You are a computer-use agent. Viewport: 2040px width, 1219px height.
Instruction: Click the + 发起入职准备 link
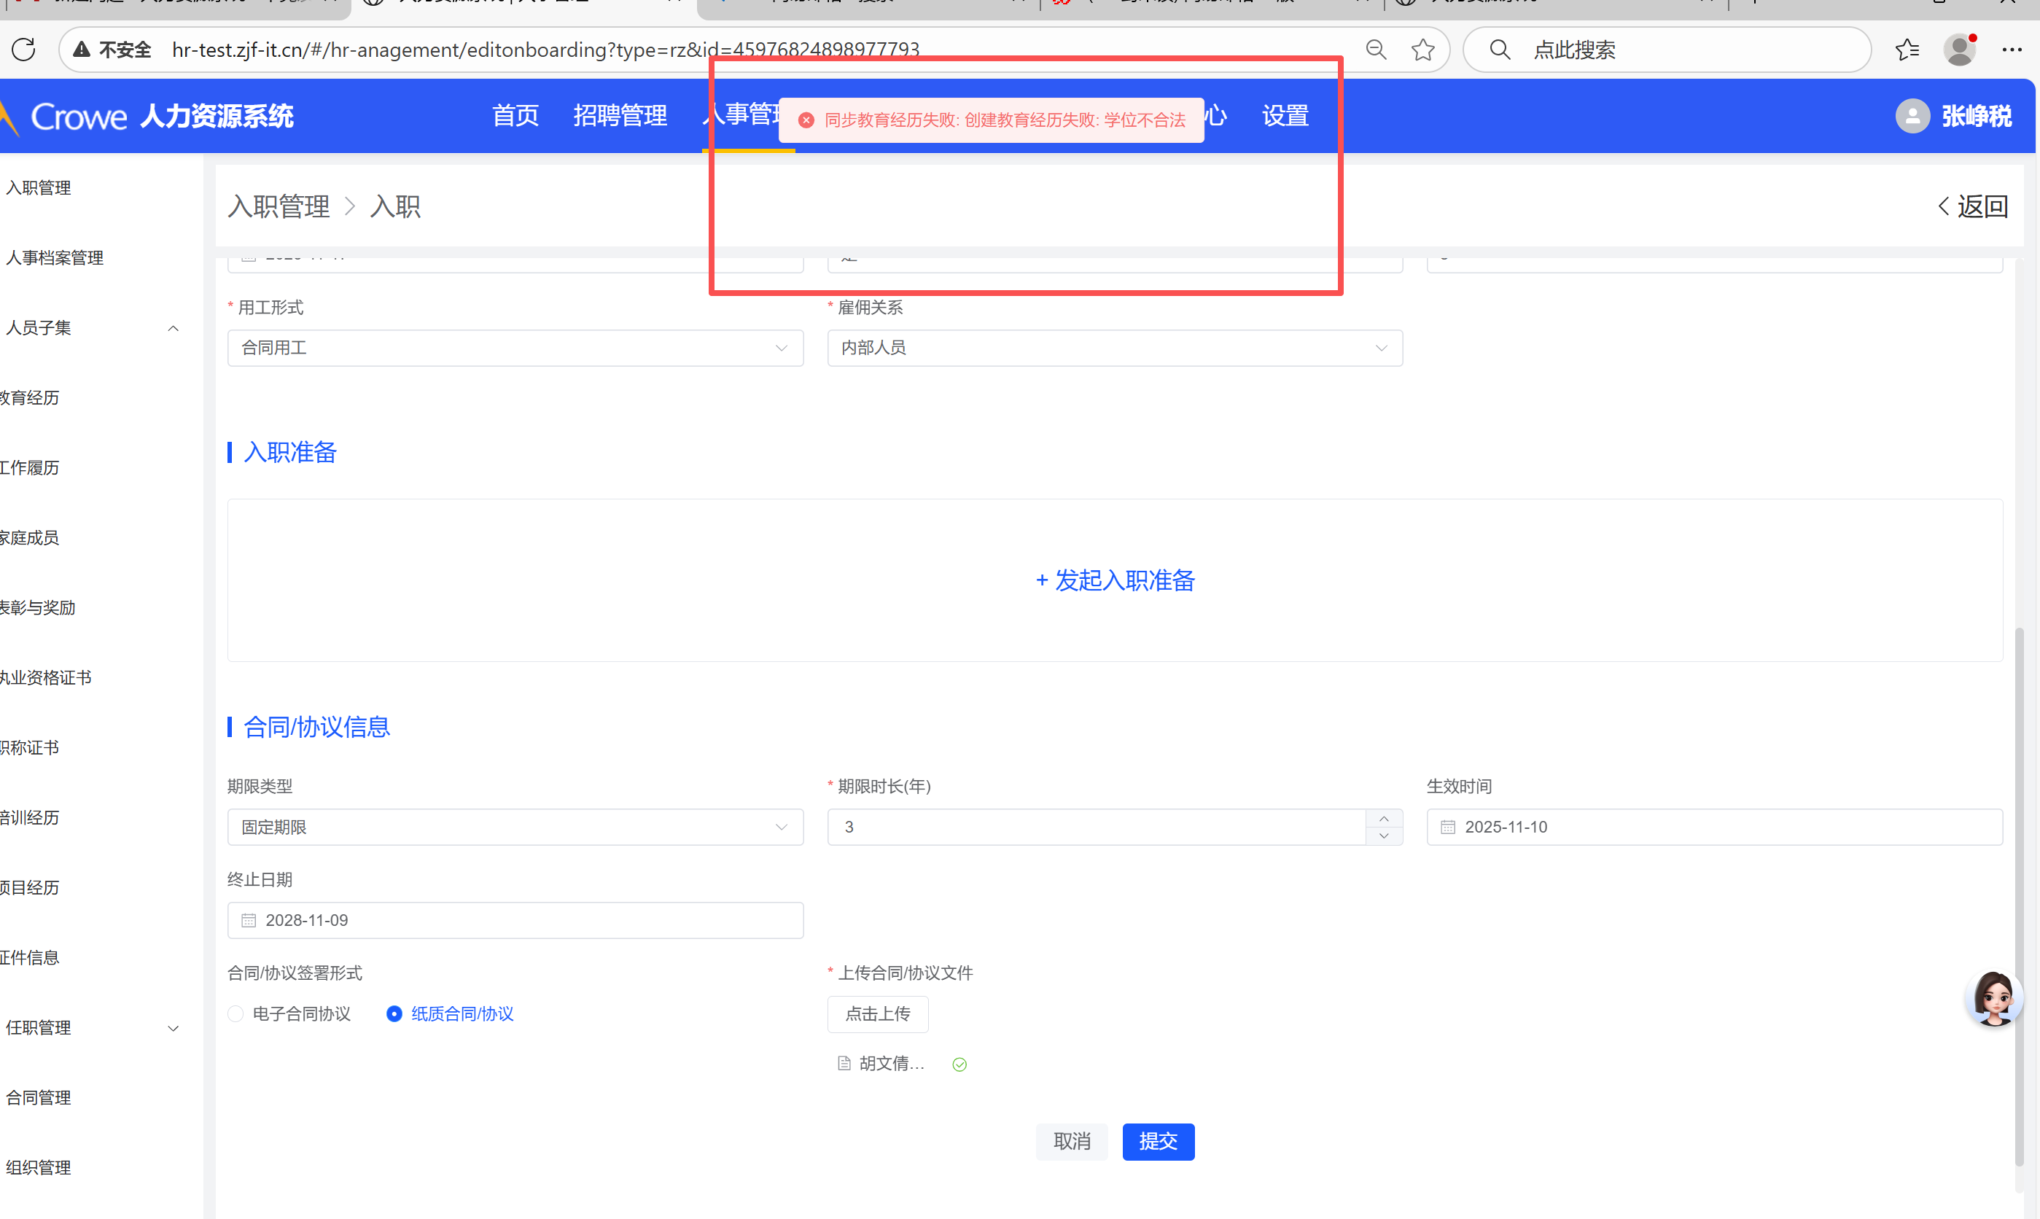click(x=1115, y=581)
